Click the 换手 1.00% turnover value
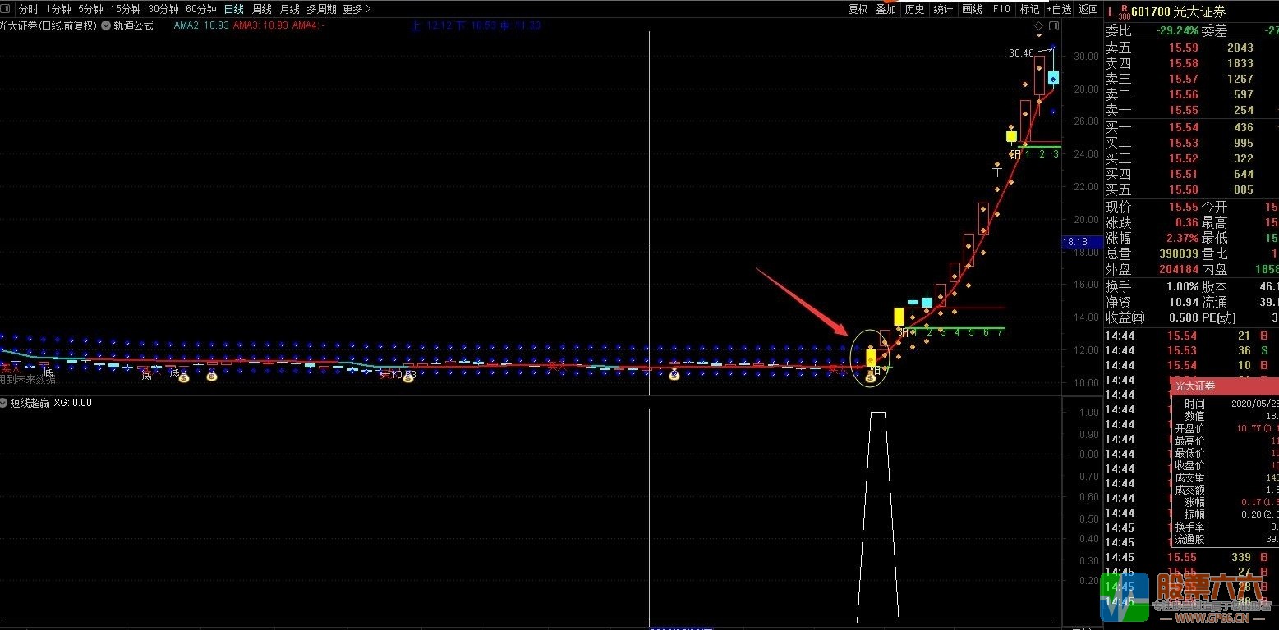The height and width of the screenshot is (630, 1279). [1183, 286]
